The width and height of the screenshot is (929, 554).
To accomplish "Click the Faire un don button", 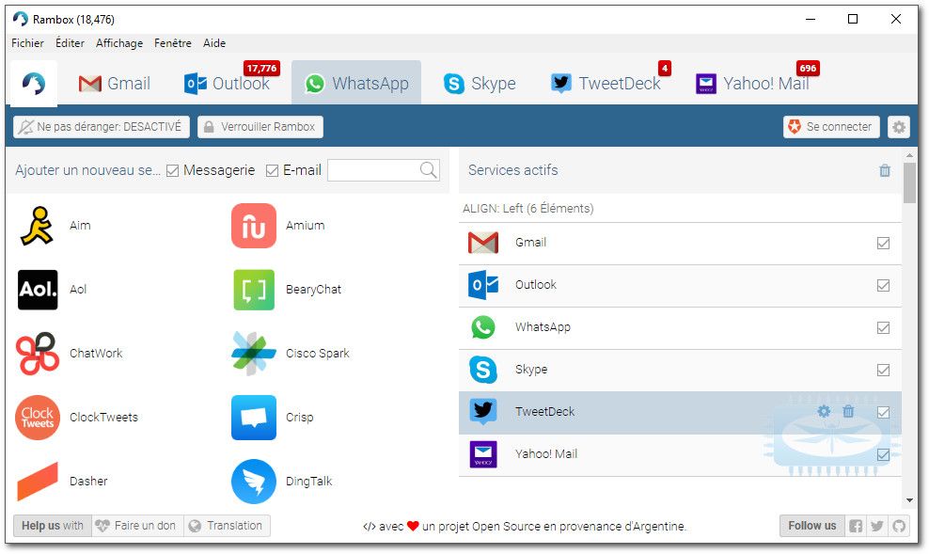I will 137,526.
